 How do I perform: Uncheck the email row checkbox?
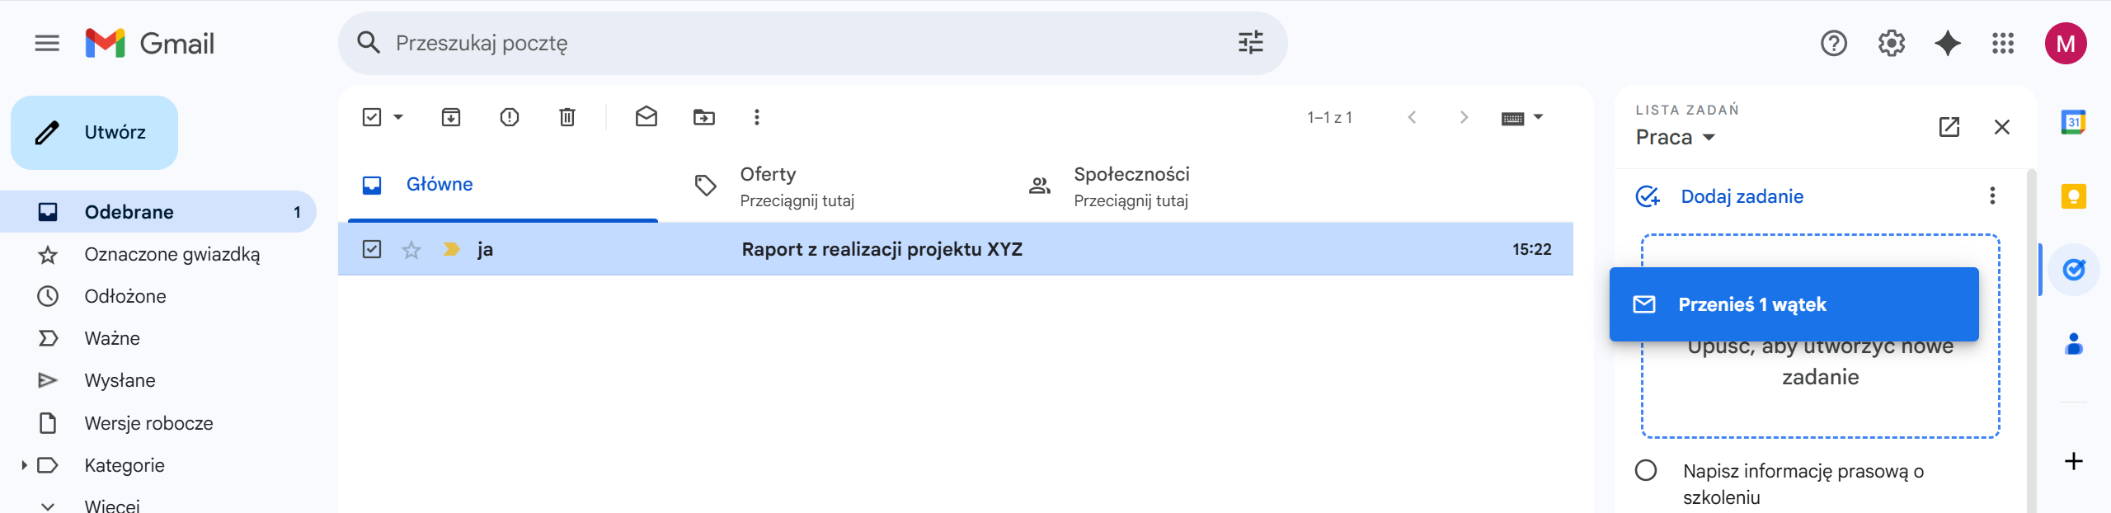click(x=372, y=249)
